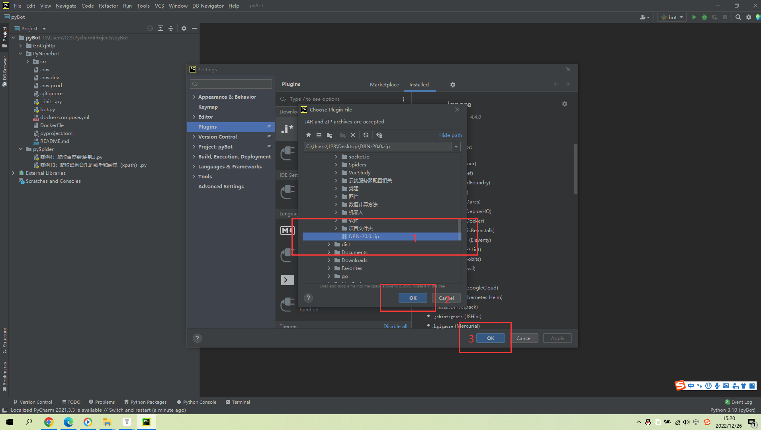Refresh the file chooser tree

[x=366, y=135]
